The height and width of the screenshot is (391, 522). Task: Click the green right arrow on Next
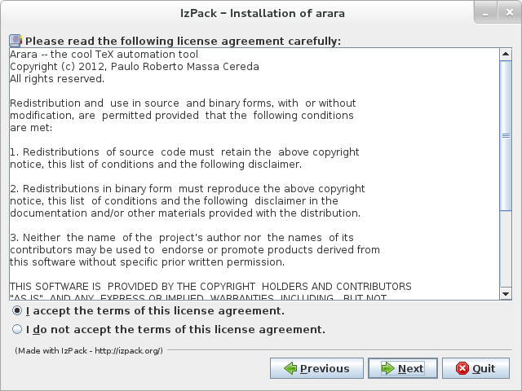387,368
